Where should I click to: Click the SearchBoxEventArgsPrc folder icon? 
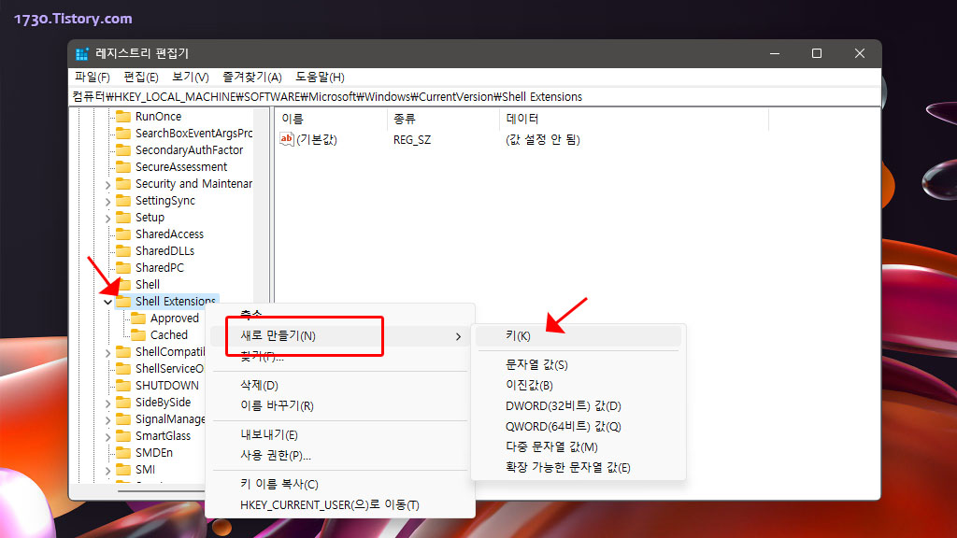pyautogui.click(x=123, y=133)
